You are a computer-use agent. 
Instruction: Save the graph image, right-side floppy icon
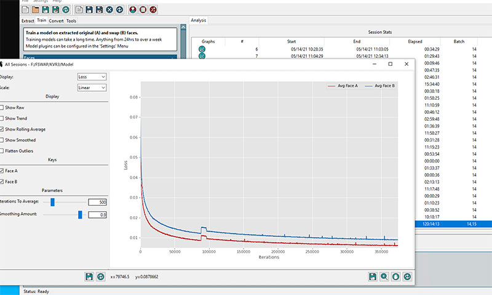click(373, 277)
